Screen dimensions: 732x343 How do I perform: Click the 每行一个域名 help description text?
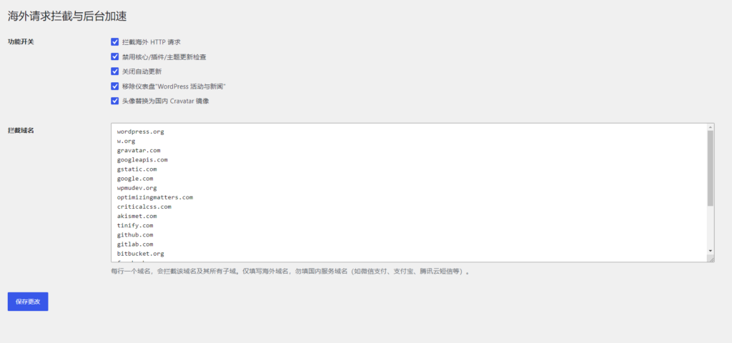pyautogui.click(x=290, y=271)
